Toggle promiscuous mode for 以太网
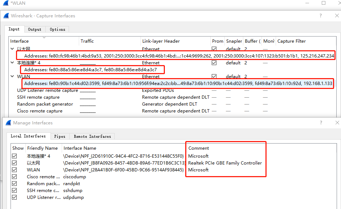Screen dimensions: 341x209 coord(214,49)
